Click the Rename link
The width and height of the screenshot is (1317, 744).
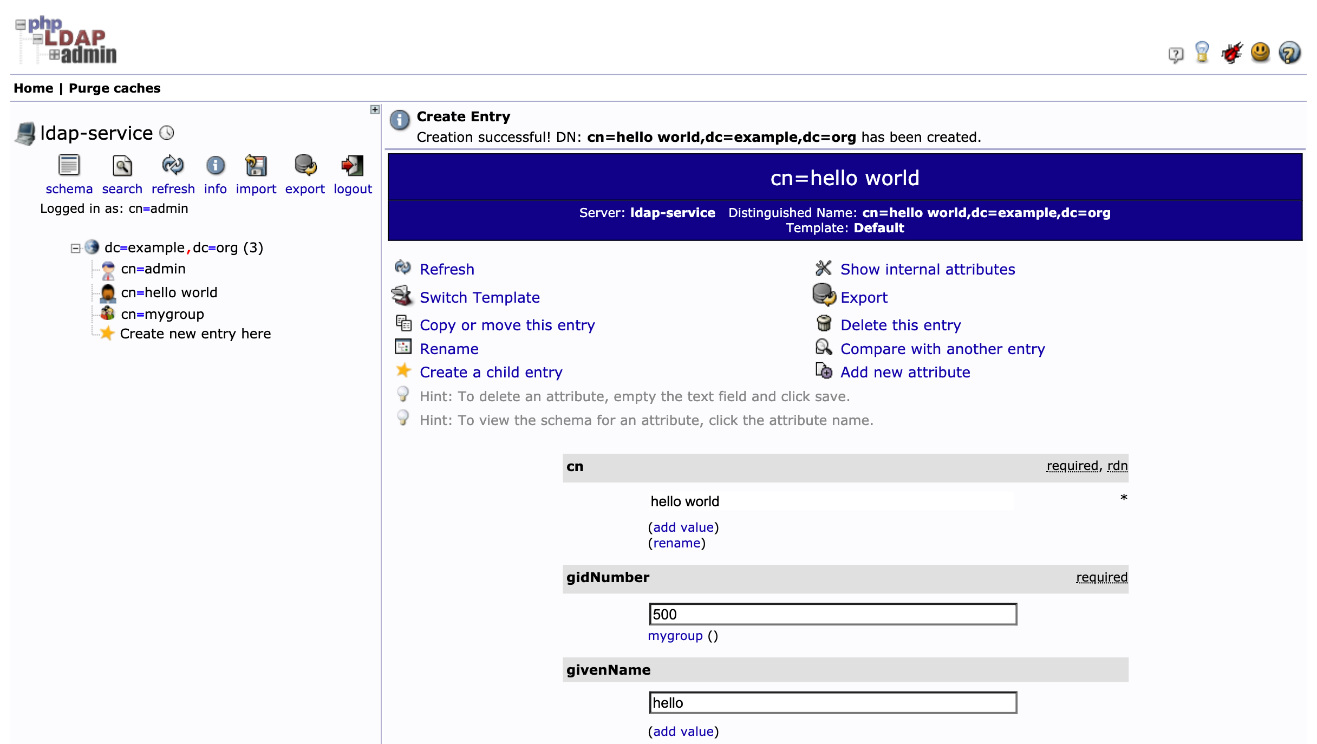click(x=449, y=349)
